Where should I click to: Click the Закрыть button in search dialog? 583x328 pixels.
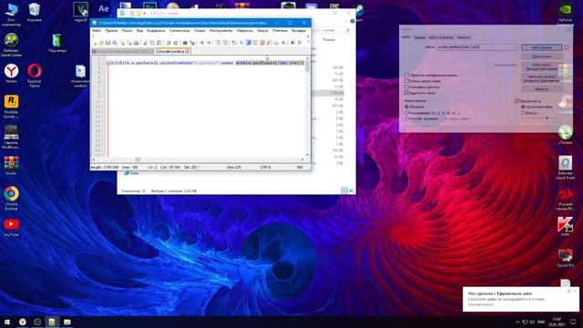(541, 89)
